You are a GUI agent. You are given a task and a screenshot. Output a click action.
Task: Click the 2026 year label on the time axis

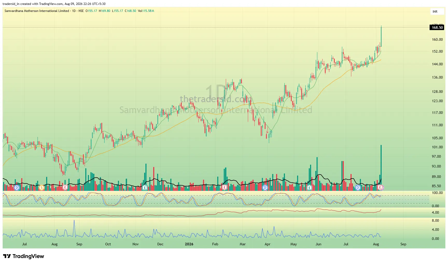189,244
